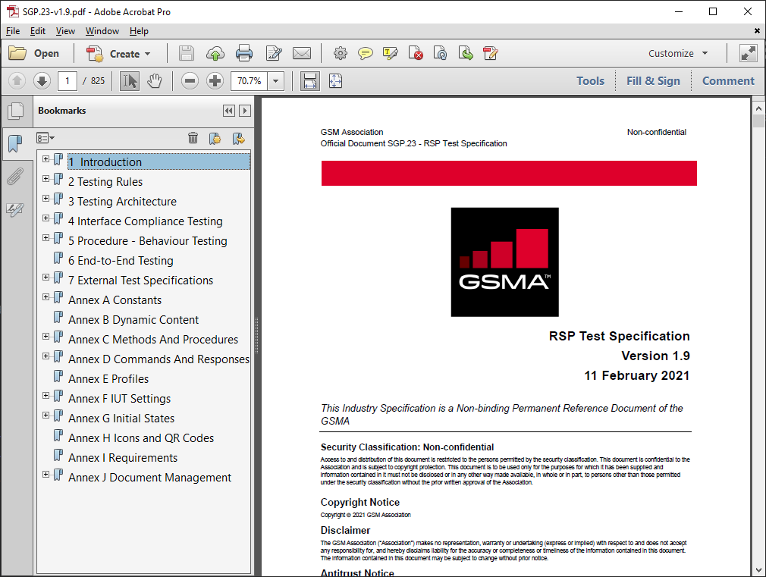Select the highlight text tool
Screen dimensions: 766x577
[x=391, y=53]
